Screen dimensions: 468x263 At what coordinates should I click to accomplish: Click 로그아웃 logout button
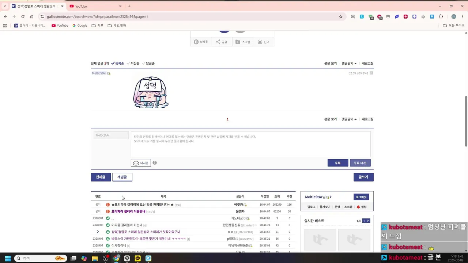pos(361,197)
